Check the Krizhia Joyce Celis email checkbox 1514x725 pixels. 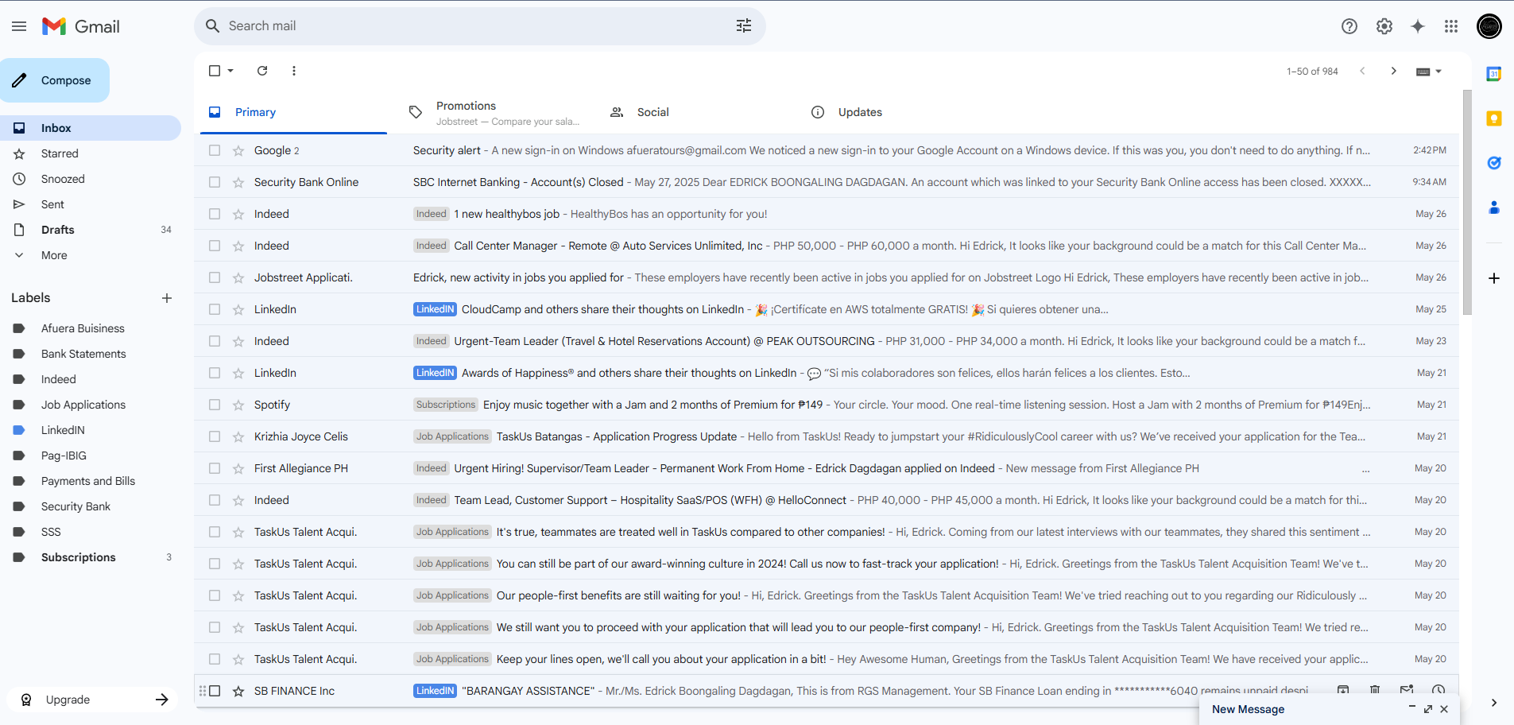pos(215,436)
